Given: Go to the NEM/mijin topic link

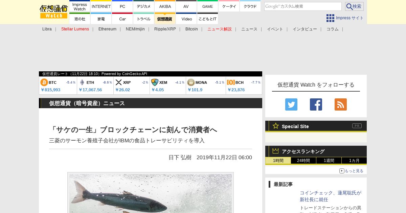Looking at the screenshot, I should [135, 29].
